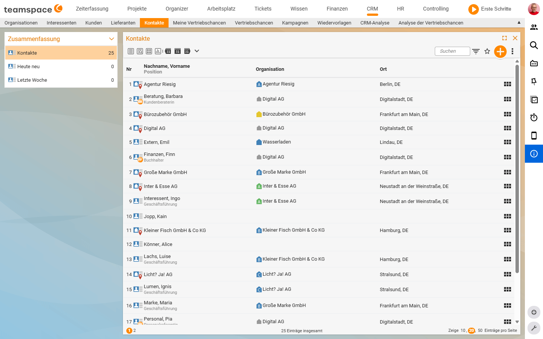
Task: Click the vertical scrollbar of the contact list
Action: [x=517, y=169]
